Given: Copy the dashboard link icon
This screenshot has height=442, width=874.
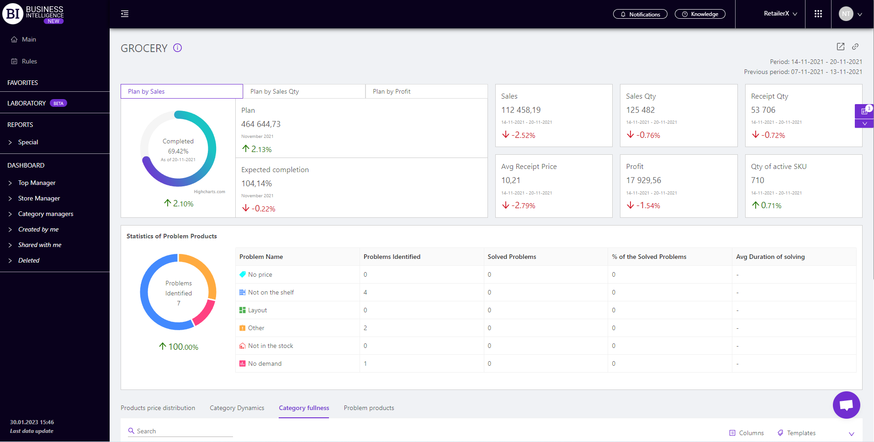Looking at the screenshot, I should [x=855, y=47].
